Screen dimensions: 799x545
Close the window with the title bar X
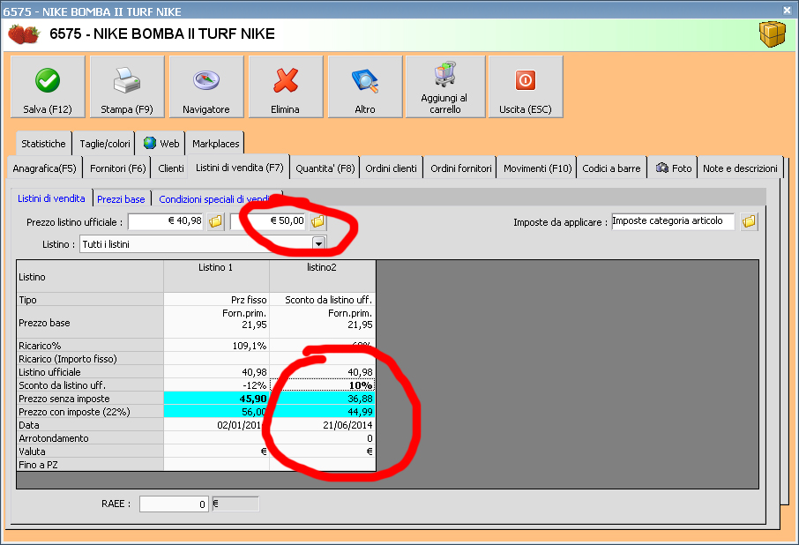point(787,10)
